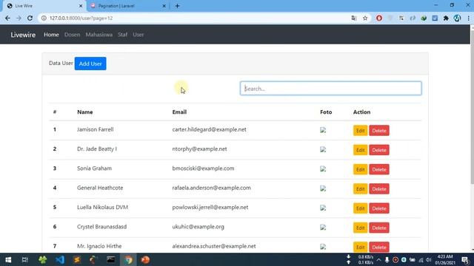Open Dosen in the navbar

pos(73,35)
